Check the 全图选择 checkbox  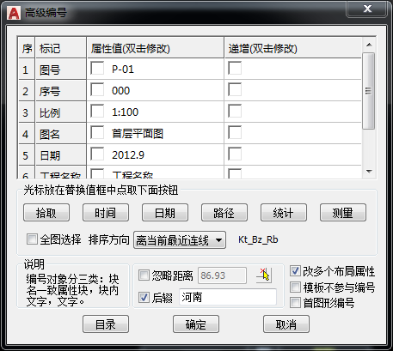(x=32, y=239)
